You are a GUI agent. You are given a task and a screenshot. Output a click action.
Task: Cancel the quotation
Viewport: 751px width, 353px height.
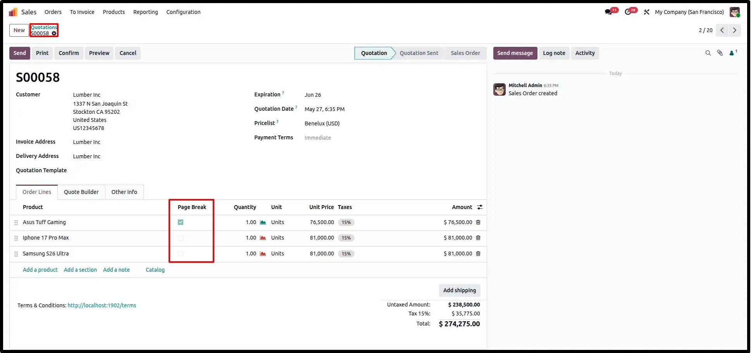[128, 53]
